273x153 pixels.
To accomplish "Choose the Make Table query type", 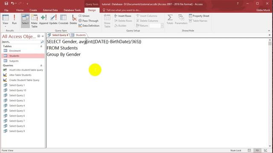I will click(34, 21).
